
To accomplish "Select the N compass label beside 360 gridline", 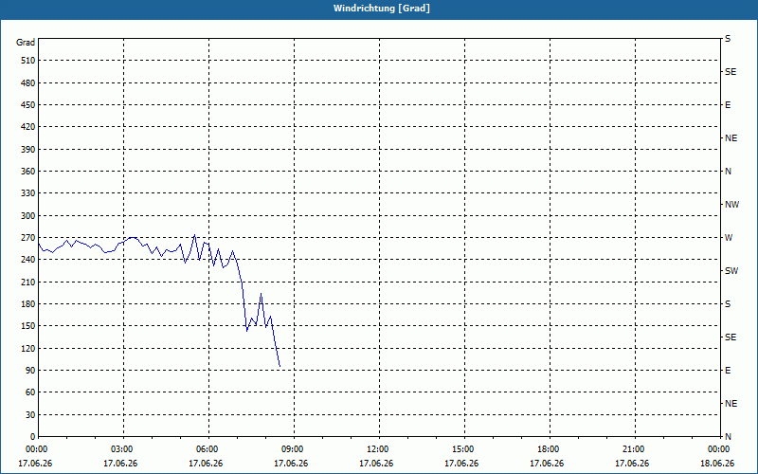I will click(x=728, y=172).
